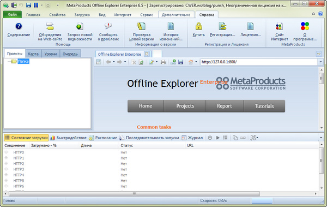The image size is (327, 207).
Task: Go to browser home page
Action: [x=191, y=62]
